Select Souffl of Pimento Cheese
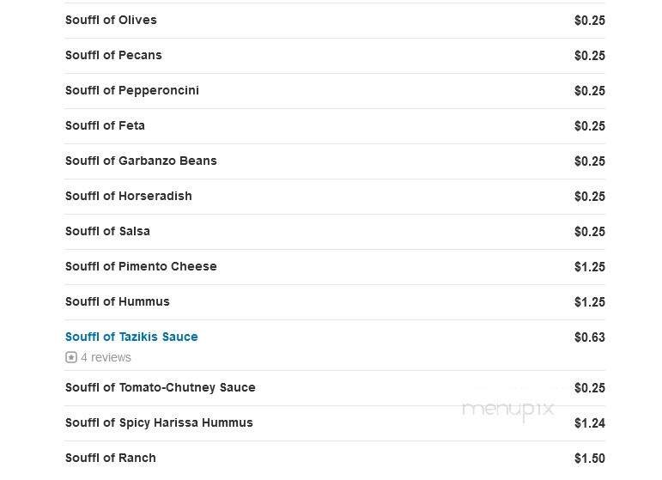The height and width of the screenshot is (480, 662). click(141, 266)
